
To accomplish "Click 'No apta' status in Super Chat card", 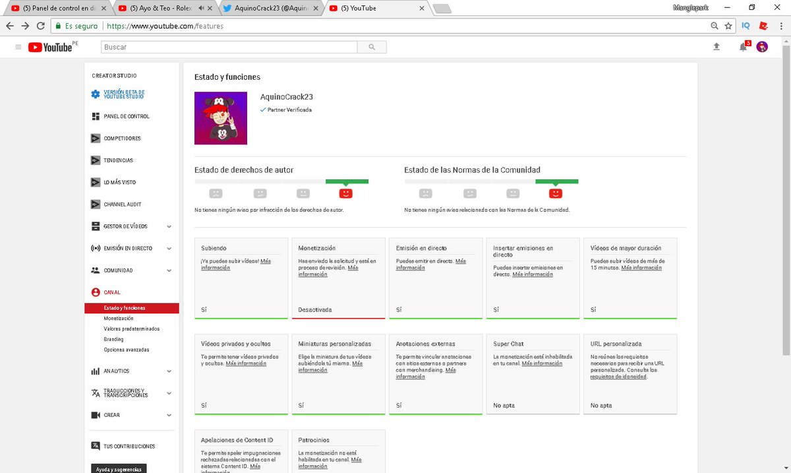I will 504,406.
